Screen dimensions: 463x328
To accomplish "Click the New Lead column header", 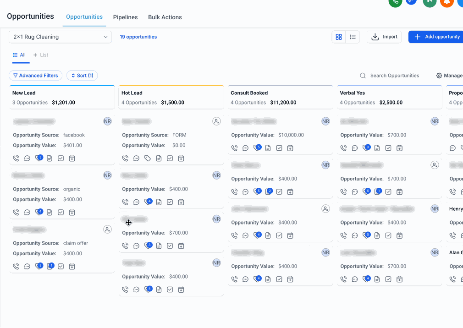I will coord(62,97).
